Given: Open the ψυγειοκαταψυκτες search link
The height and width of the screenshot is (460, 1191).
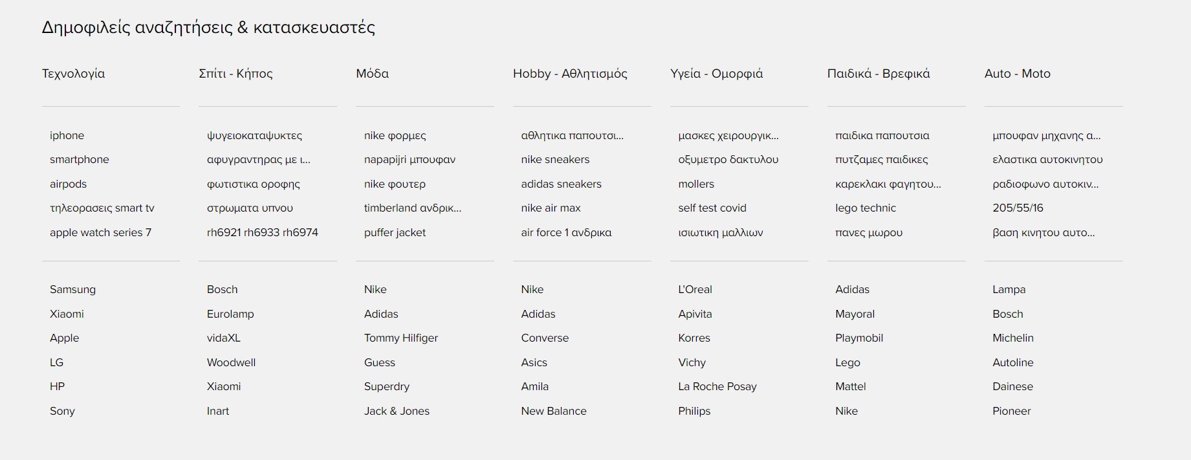Looking at the screenshot, I should (x=254, y=135).
